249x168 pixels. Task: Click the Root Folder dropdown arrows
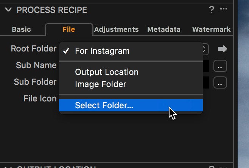tap(205, 49)
